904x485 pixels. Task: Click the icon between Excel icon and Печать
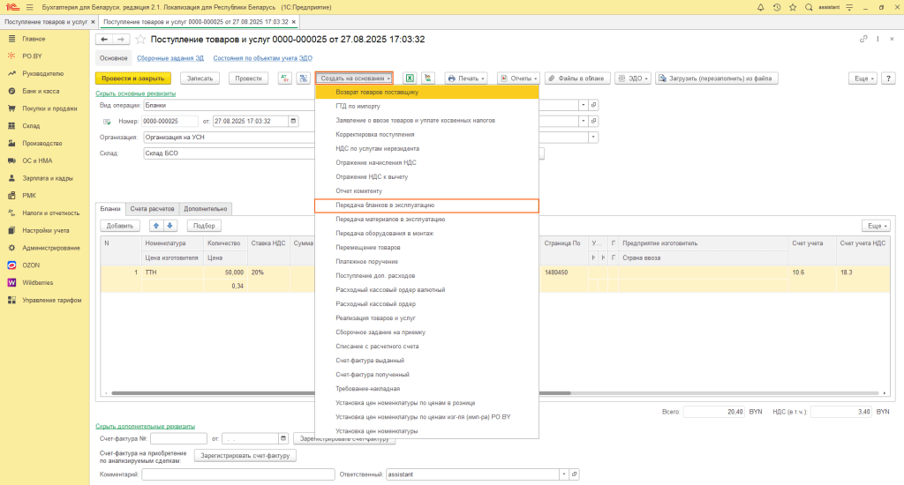click(x=428, y=78)
